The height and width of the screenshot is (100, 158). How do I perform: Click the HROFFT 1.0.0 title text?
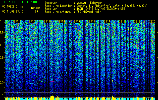[20, 2]
